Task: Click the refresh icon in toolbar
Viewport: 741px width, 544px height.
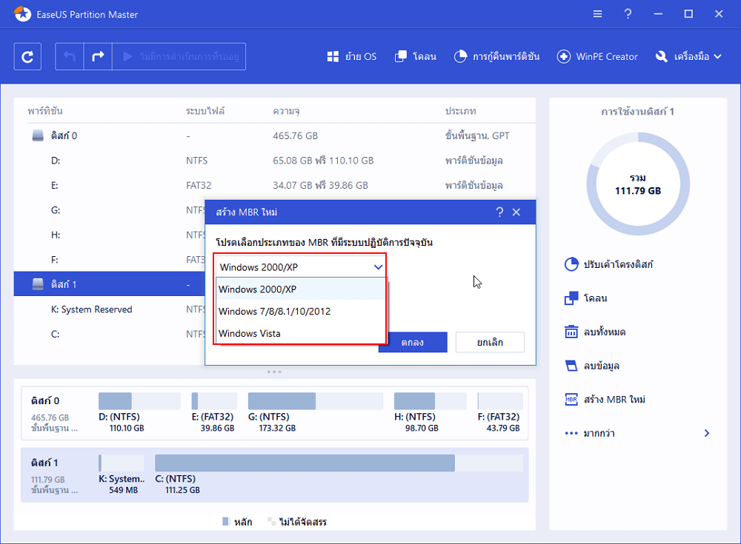Action: point(27,57)
